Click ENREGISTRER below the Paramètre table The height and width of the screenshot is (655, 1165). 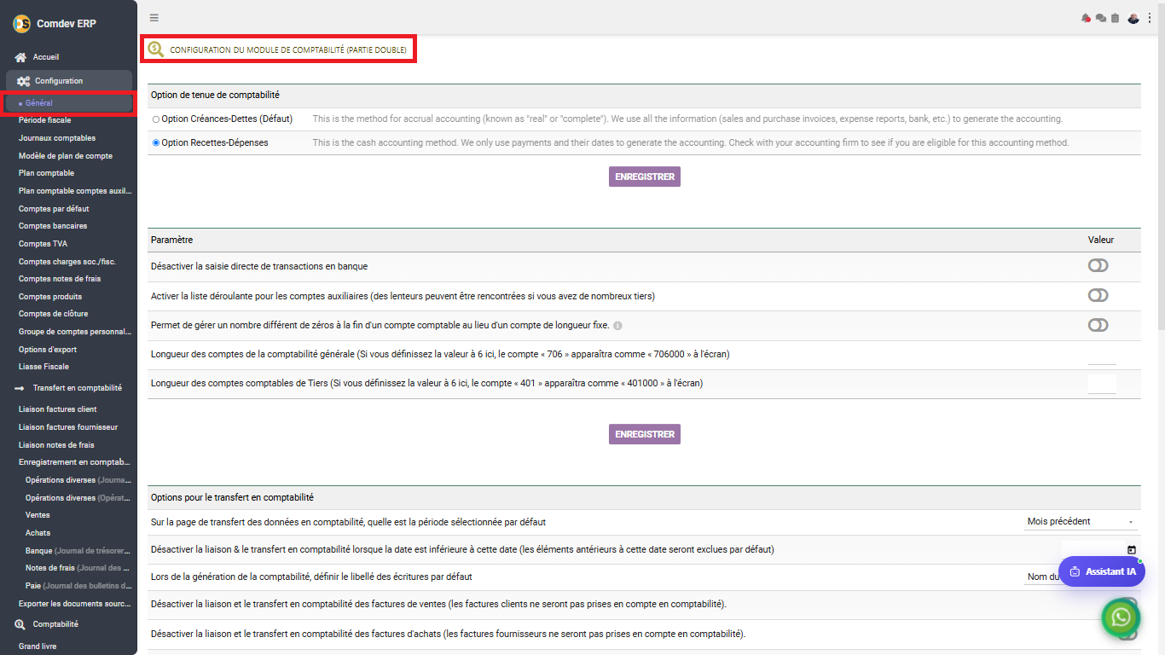(645, 434)
